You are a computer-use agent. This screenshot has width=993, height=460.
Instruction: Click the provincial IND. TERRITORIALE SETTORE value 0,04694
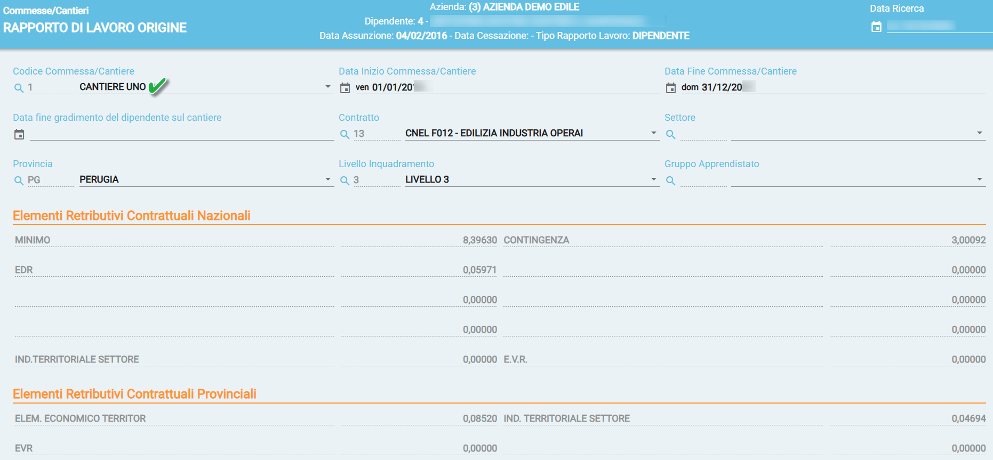pyautogui.click(x=968, y=418)
